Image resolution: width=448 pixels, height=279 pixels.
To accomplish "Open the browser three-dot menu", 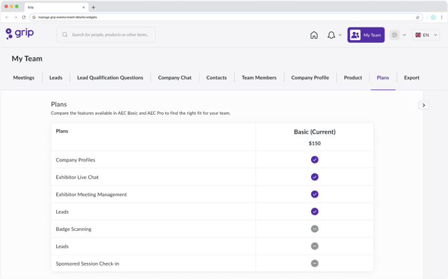I will (x=441, y=17).
